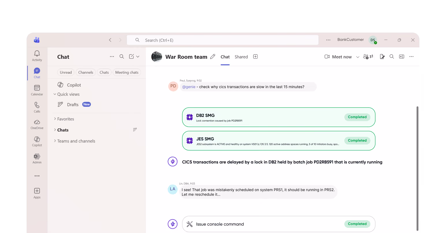446x233 pixels.
Task: Open settings ellipsis next to BankCustomer
Action: click(328, 40)
